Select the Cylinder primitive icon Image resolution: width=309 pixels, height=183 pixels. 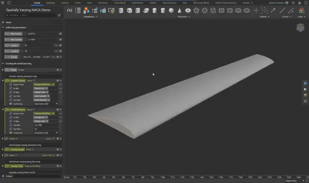click(x=154, y=11)
